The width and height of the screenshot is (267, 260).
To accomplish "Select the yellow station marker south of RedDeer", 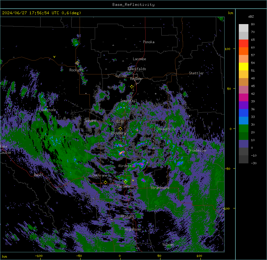I will tap(132, 87).
